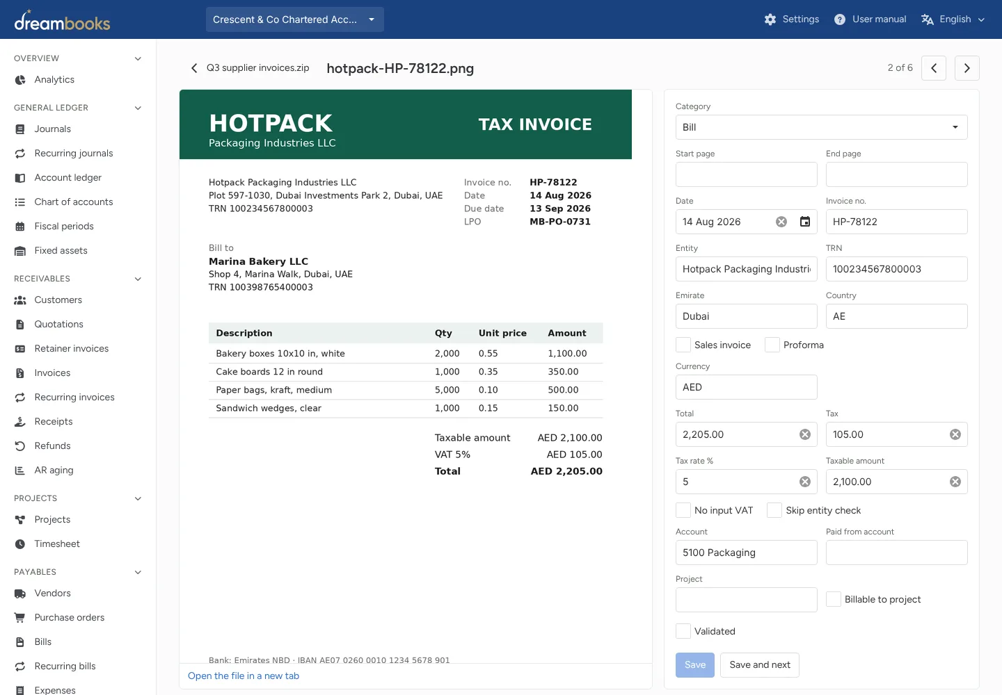The image size is (1002, 695).
Task: Click the Project input field
Action: pyautogui.click(x=747, y=600)
